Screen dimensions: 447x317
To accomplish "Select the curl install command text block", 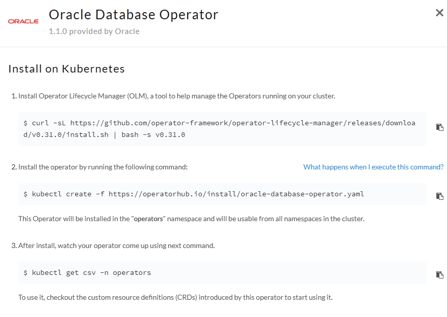I will 218,128.
